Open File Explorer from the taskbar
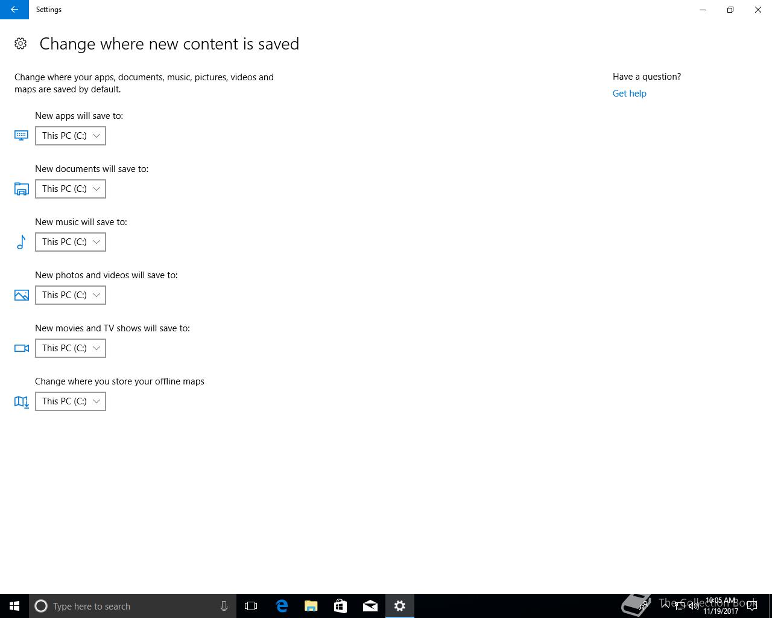The height and width of the screenshot is (618, 772). tap(311, 606)
